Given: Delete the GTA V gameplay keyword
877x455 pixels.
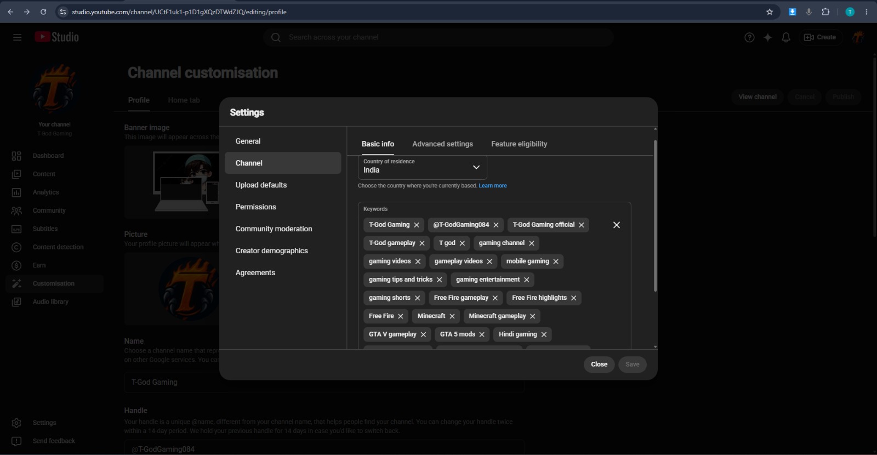Looking at the screenshot, I should (423, 334).
